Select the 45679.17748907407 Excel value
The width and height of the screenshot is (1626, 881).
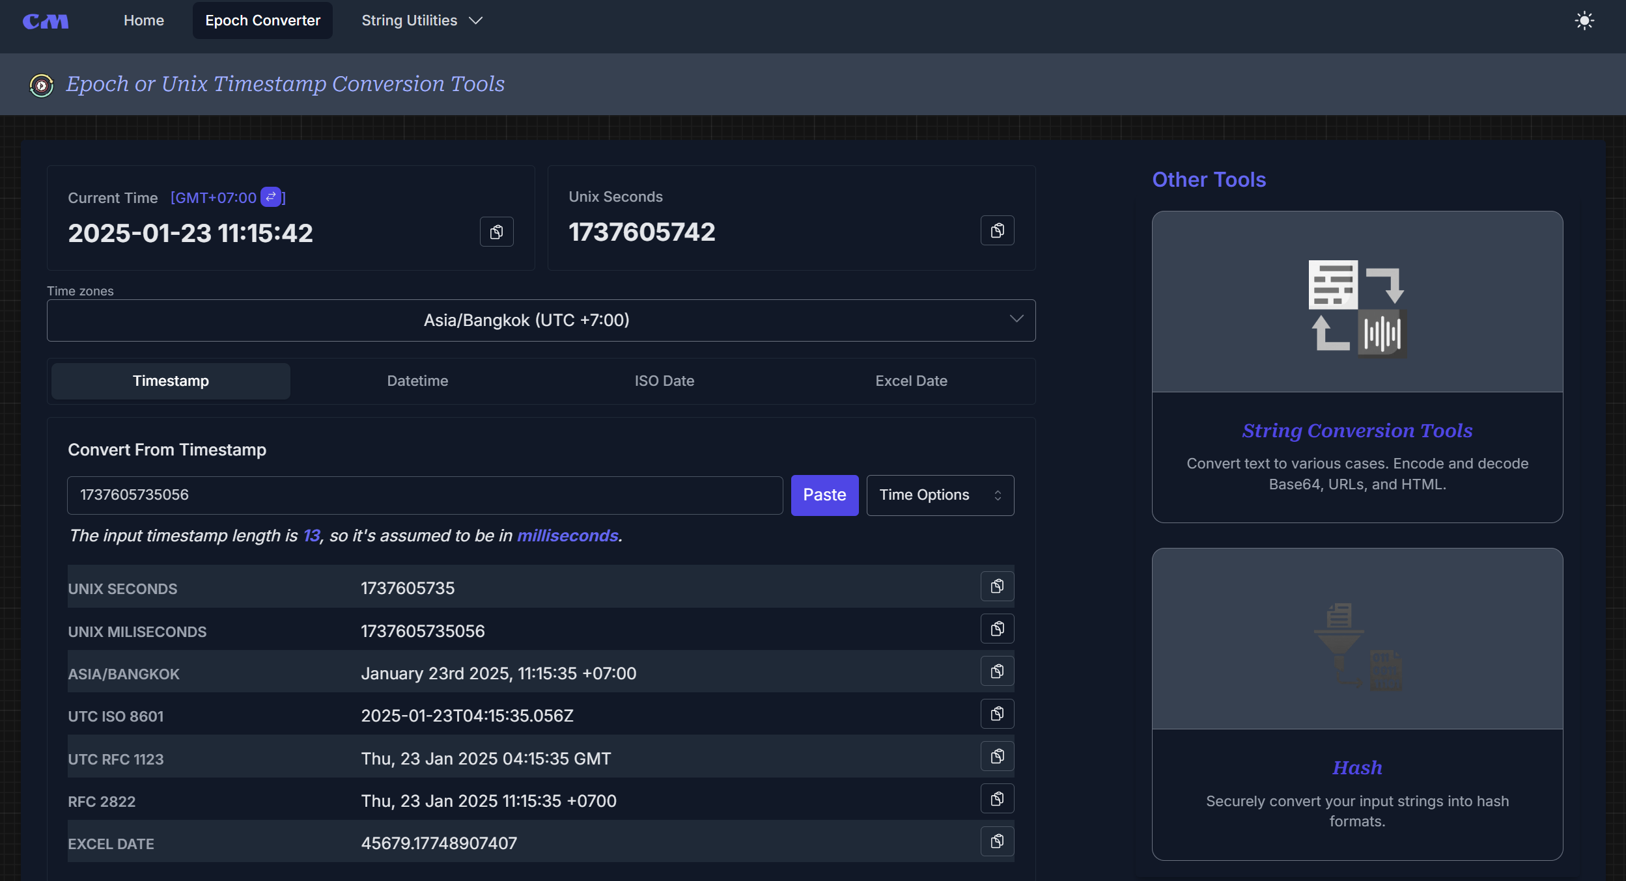[439, 843]
